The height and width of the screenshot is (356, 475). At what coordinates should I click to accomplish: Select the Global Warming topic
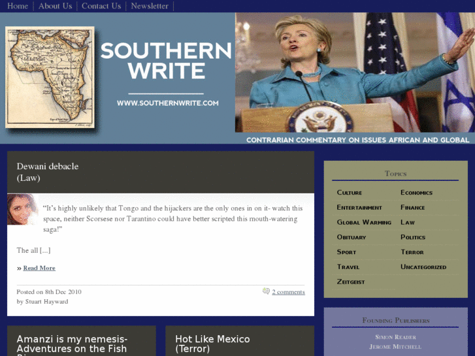(x=364, y=222)
